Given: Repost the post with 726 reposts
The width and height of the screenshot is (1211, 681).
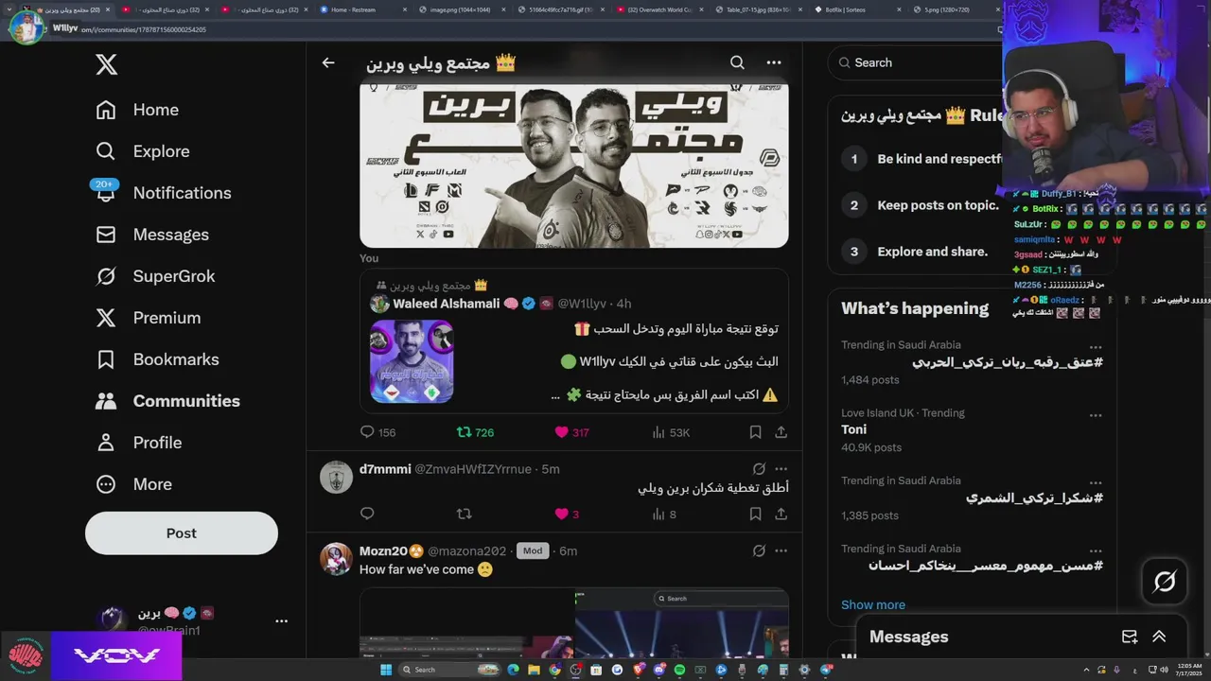Looking at the screenshot, I should point(475,432).
